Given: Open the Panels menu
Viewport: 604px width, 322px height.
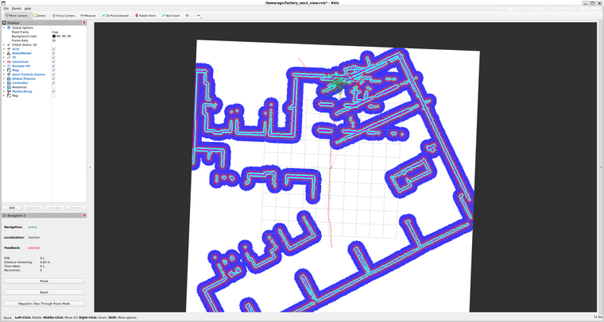Looking at the screenshot, I should 16,9.
